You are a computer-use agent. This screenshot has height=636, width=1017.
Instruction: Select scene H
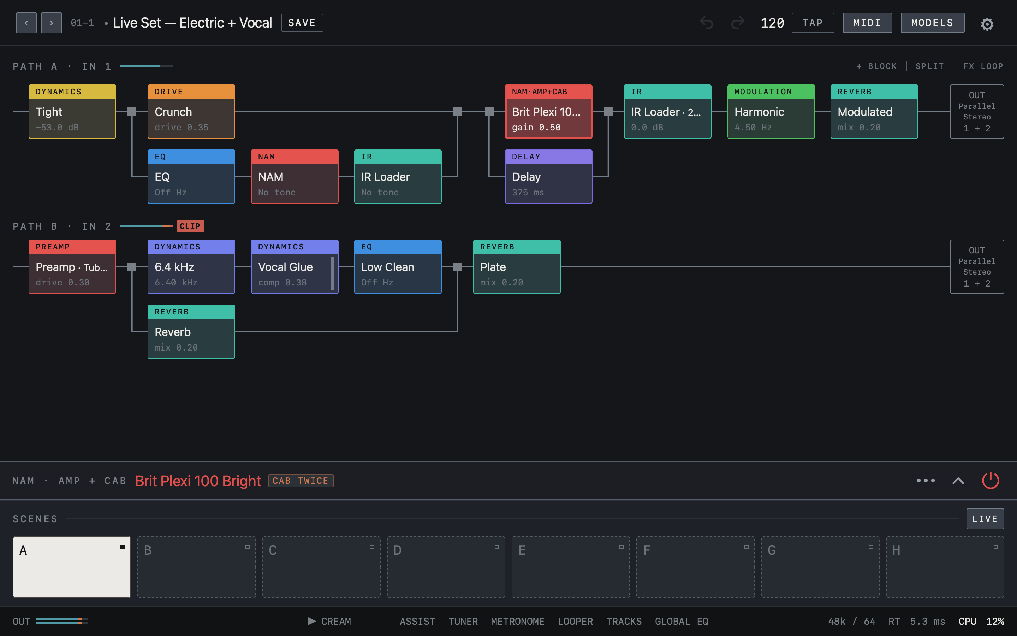pos(945,567)
